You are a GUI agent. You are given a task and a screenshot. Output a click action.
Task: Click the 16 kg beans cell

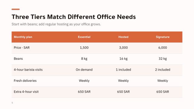point(123,58)
